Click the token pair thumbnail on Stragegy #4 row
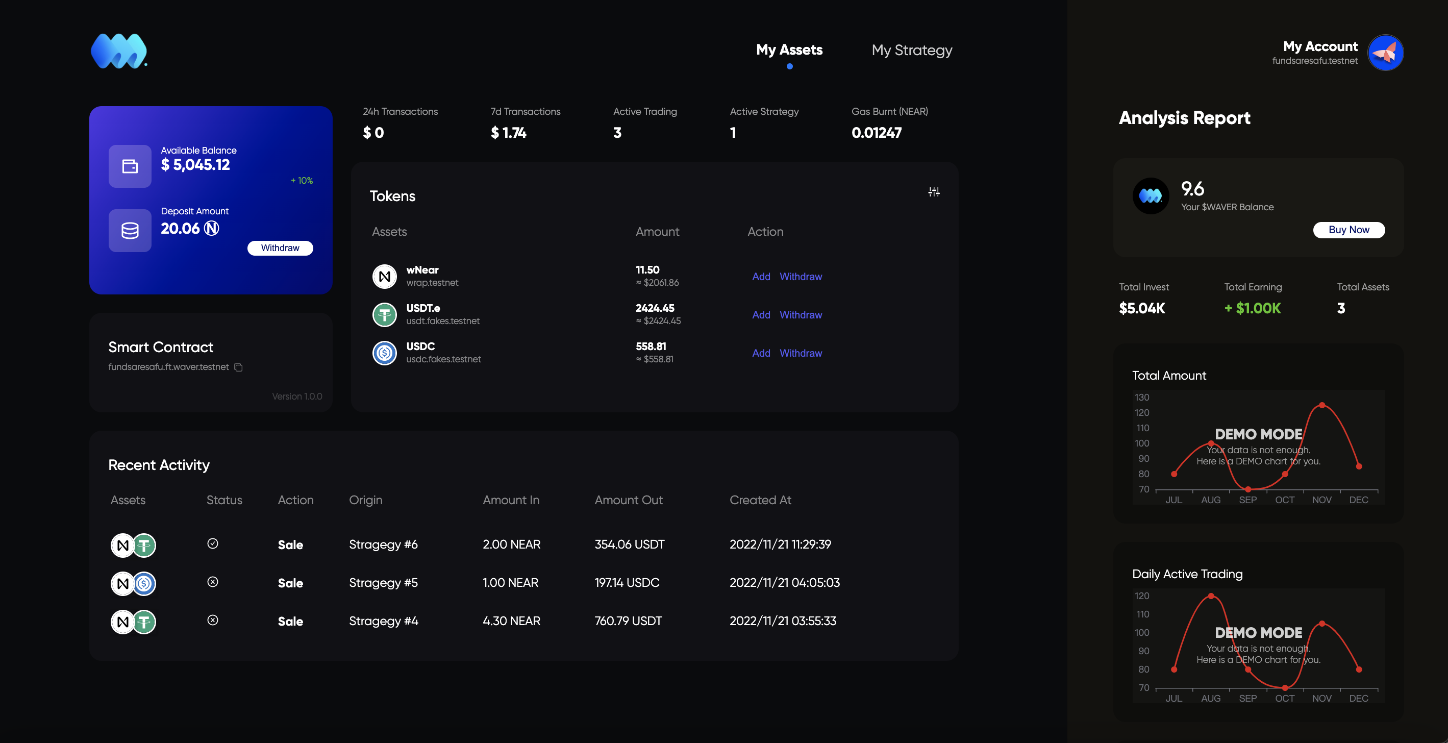This screenshot has width=1448, height=743. (x=133, y=621)
